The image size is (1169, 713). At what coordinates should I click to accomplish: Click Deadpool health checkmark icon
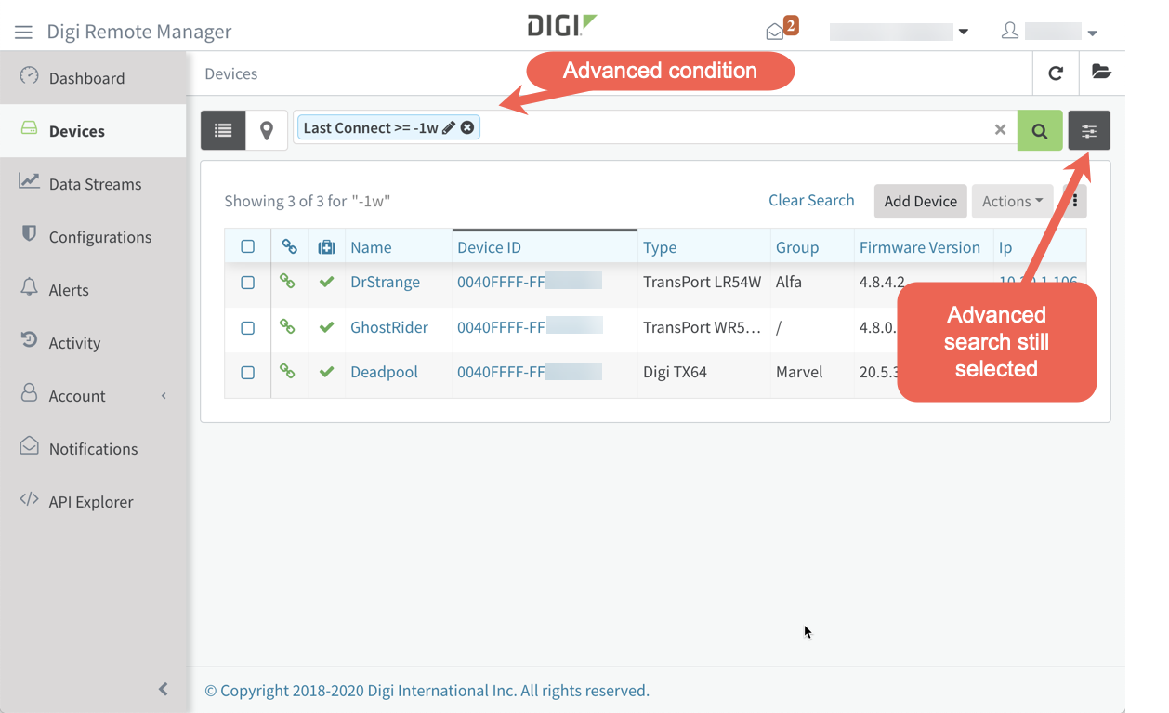(x=326, y=371)
